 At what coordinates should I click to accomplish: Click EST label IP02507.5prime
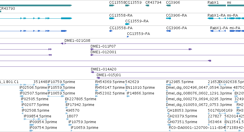pyautogui.click(x=34, y=93)
